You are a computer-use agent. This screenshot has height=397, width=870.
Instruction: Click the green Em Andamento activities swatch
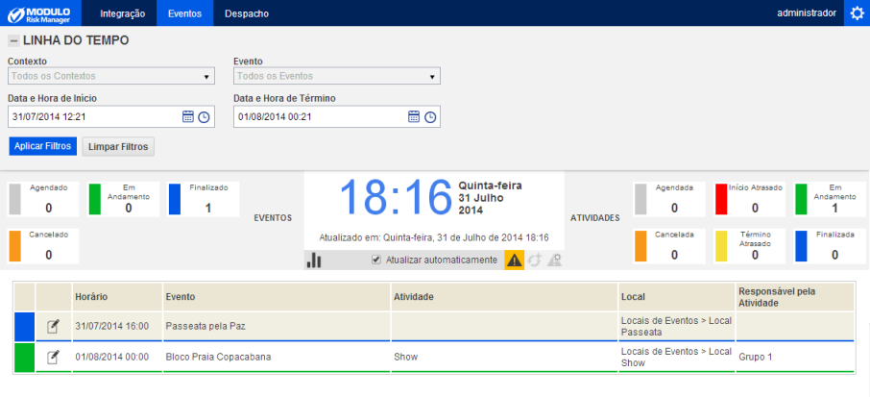[x=801, y=199]
